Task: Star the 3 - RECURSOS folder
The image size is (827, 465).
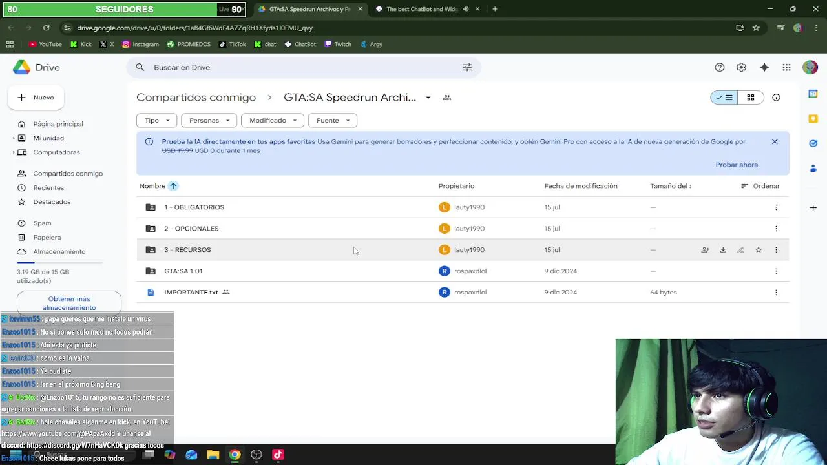Action: tap(759, 250)
